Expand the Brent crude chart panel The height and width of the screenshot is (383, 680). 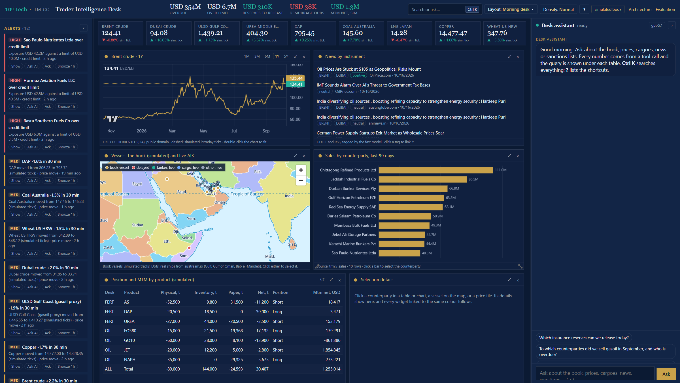point(296,56)
